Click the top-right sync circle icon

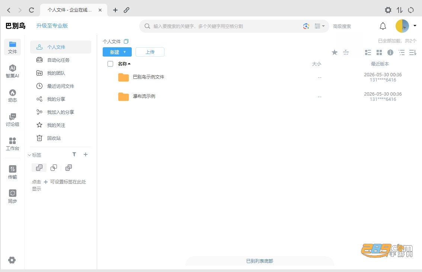point(411,10)
